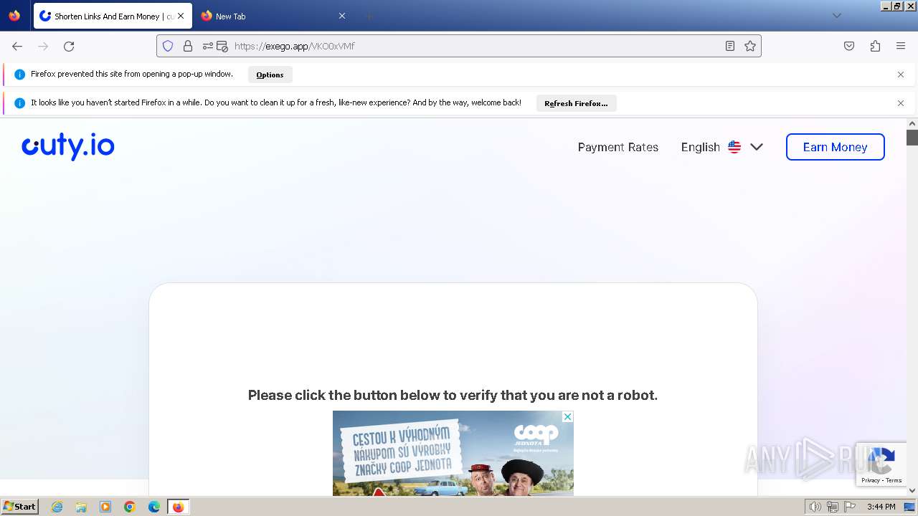
Task: List all tabs dropdown arrow
Action: (837, 16)
